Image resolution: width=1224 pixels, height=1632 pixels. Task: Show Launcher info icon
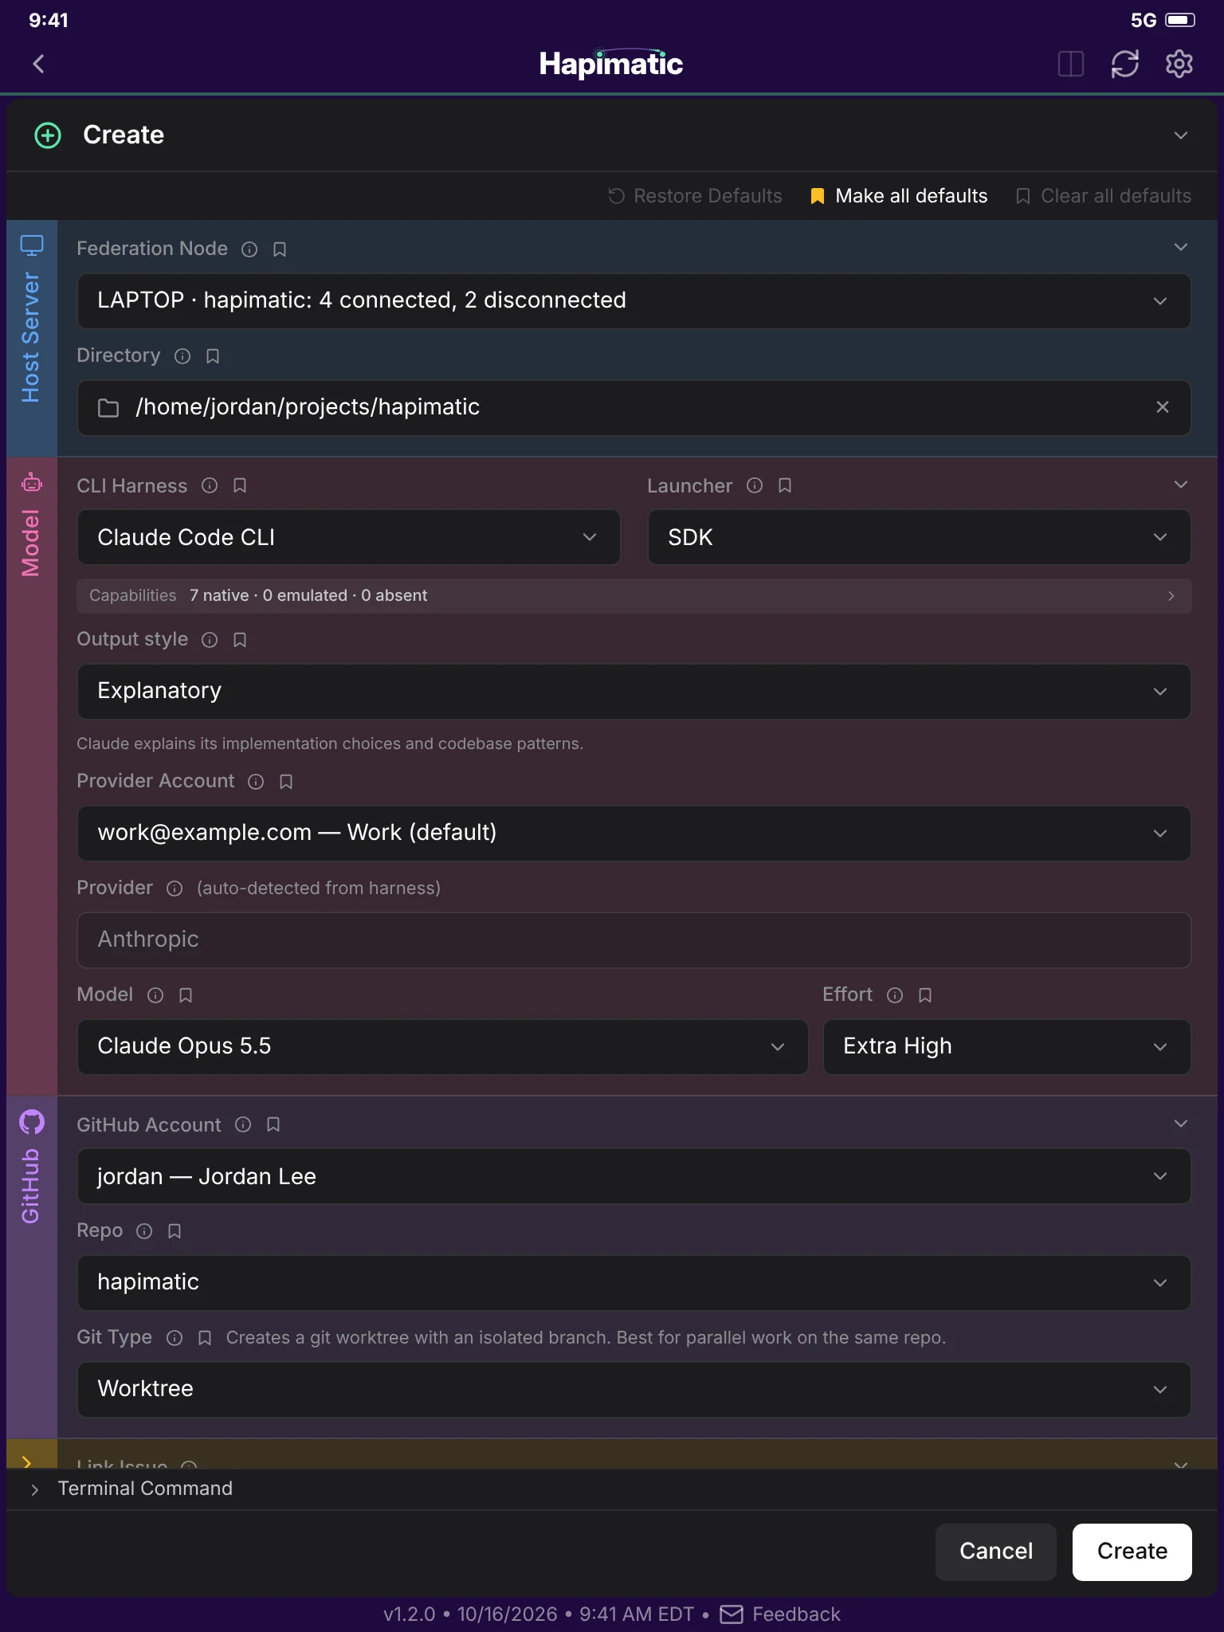coord(755,485)
